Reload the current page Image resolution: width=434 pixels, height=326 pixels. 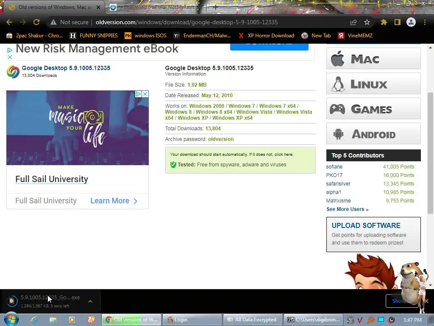point(36,22)
